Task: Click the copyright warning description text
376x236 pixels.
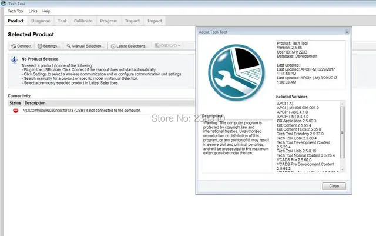Action: pos(236,138)
